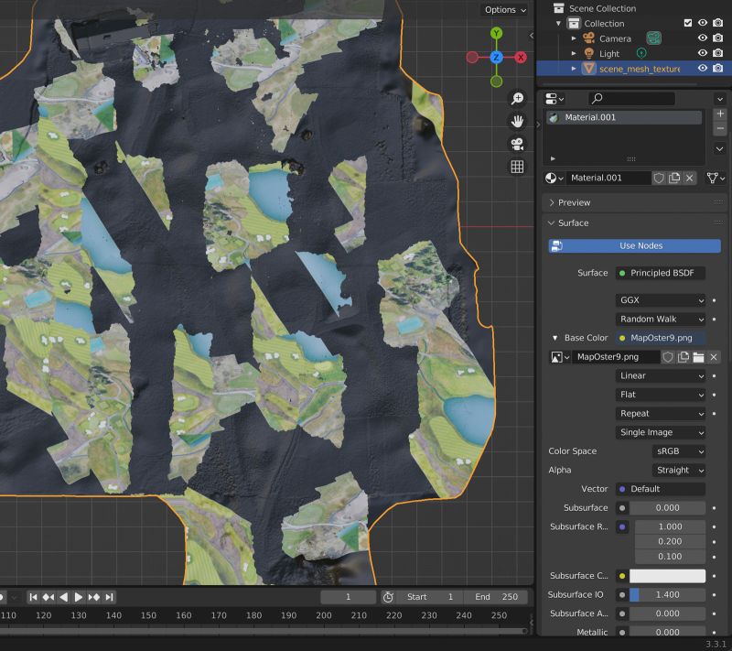Add a material slot with plus button
Viewport: 732px width, 651px height.
[720, 114]
